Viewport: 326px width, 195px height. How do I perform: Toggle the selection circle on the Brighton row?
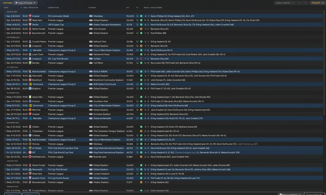point(5,89)
